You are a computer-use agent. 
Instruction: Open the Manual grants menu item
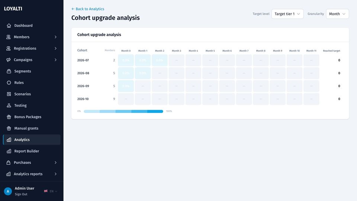tap(32, 128)
